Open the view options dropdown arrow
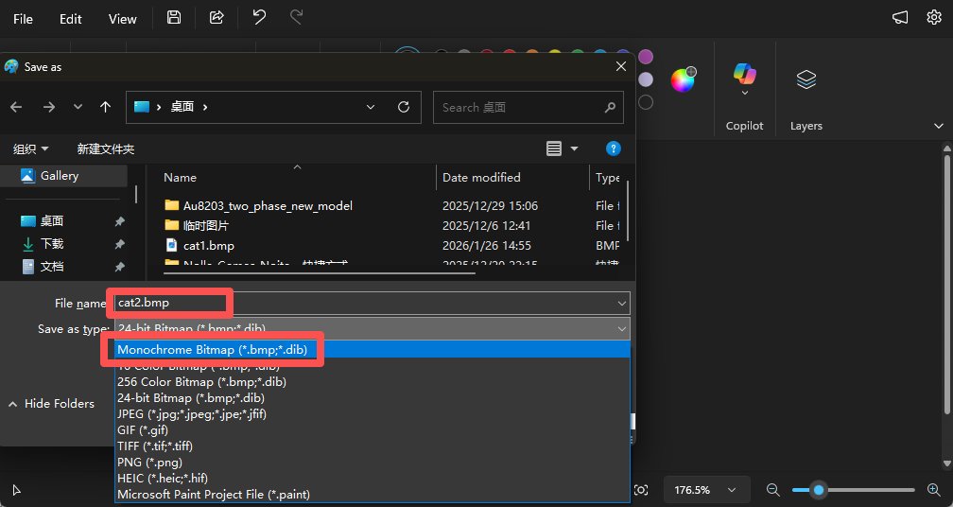The image size is (953, 507). tap(575, 149)
